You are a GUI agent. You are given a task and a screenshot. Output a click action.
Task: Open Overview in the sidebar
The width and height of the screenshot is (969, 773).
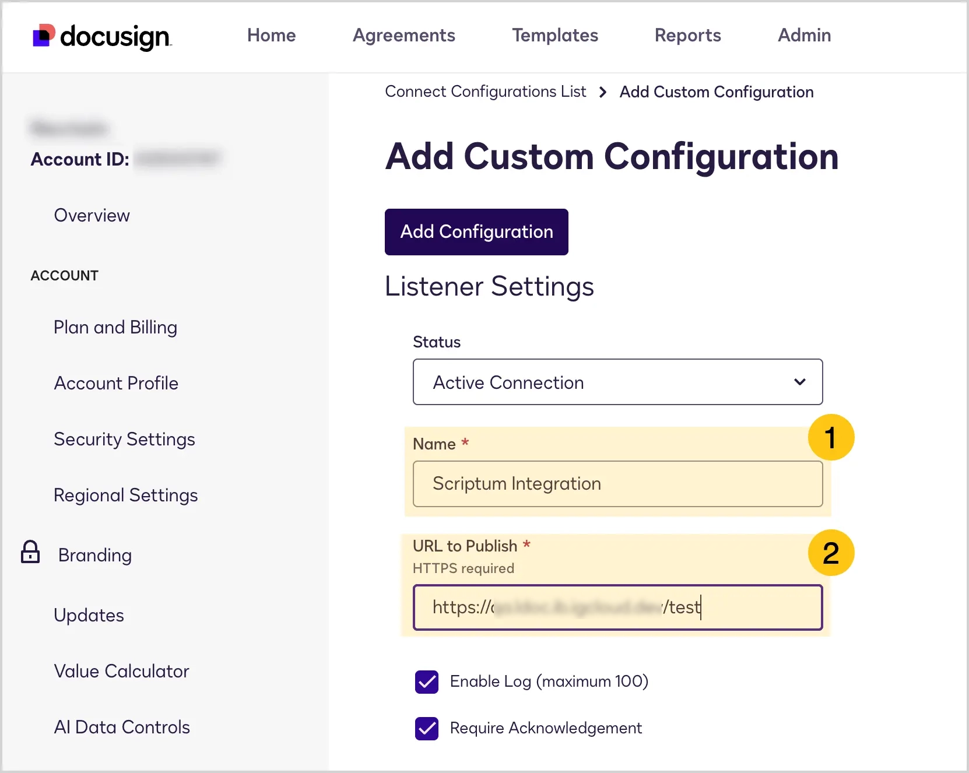click(x=92, y=215)
